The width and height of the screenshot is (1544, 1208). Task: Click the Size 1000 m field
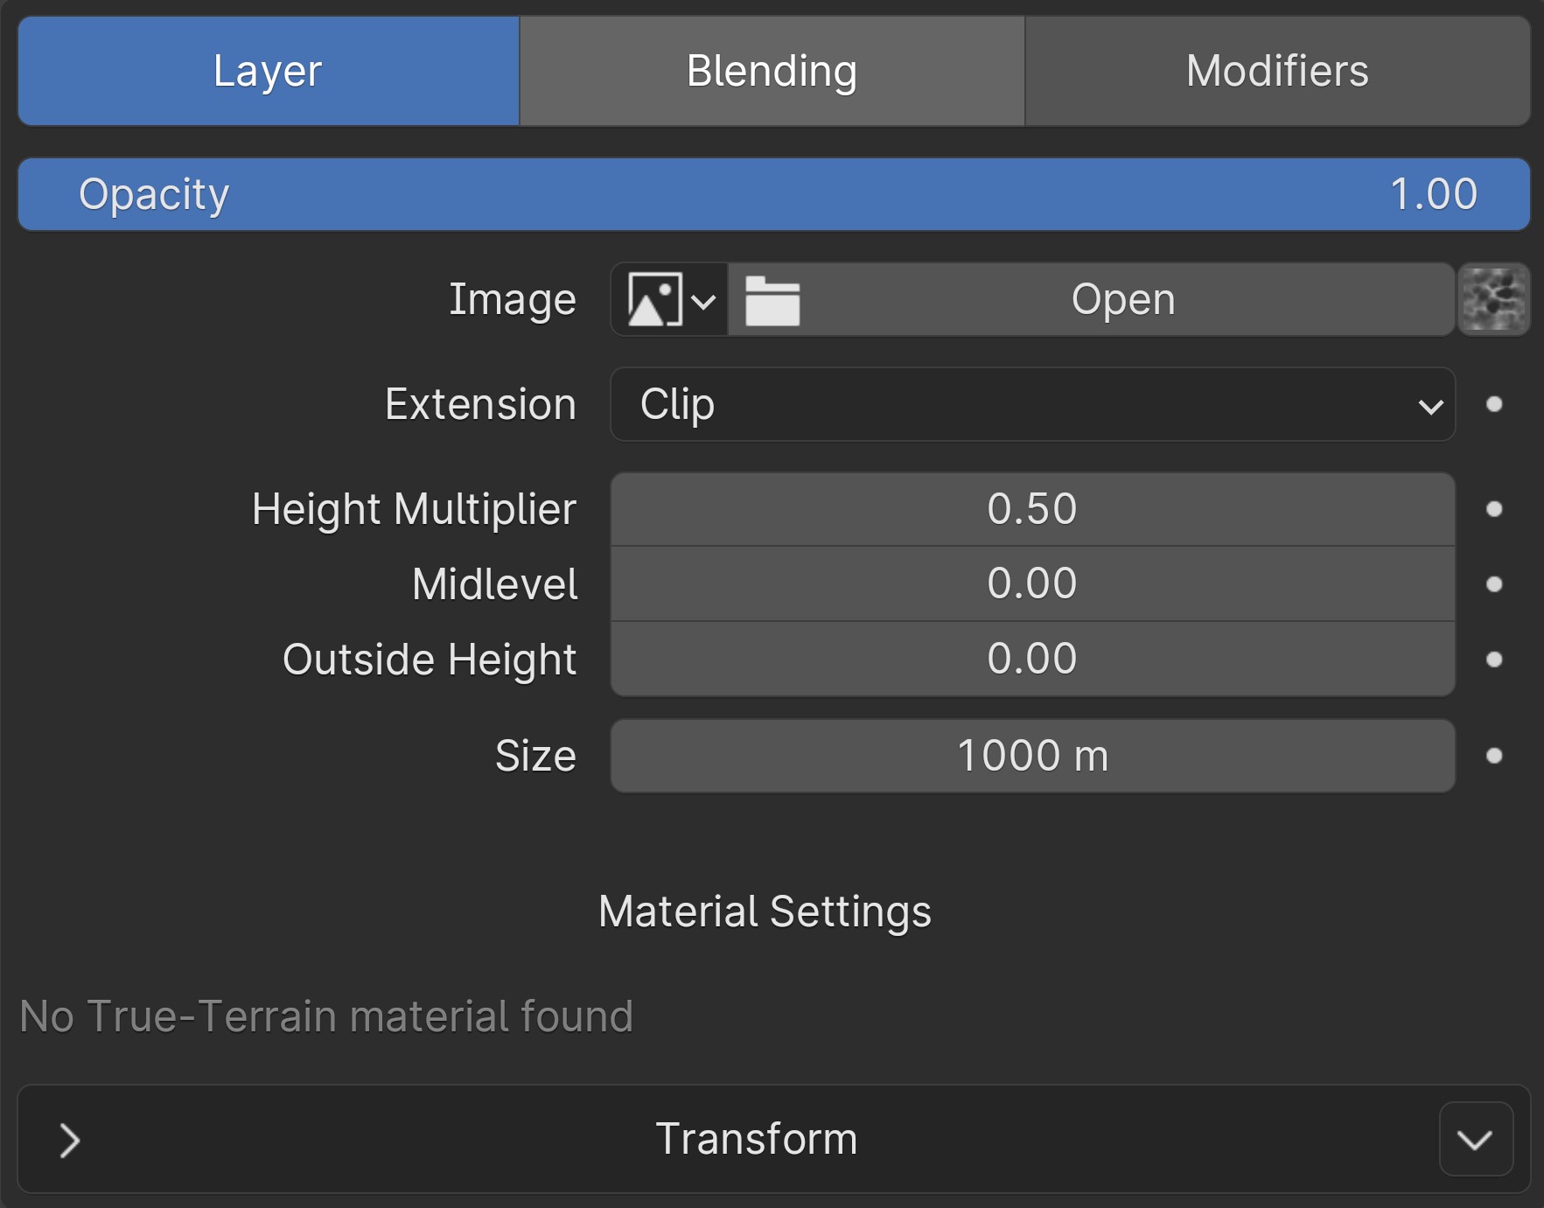(1032, 756)
